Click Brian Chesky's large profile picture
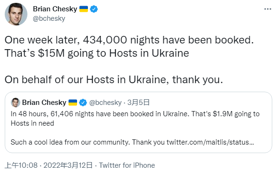The width and height of the screenshot is (277, 172). 16,14
